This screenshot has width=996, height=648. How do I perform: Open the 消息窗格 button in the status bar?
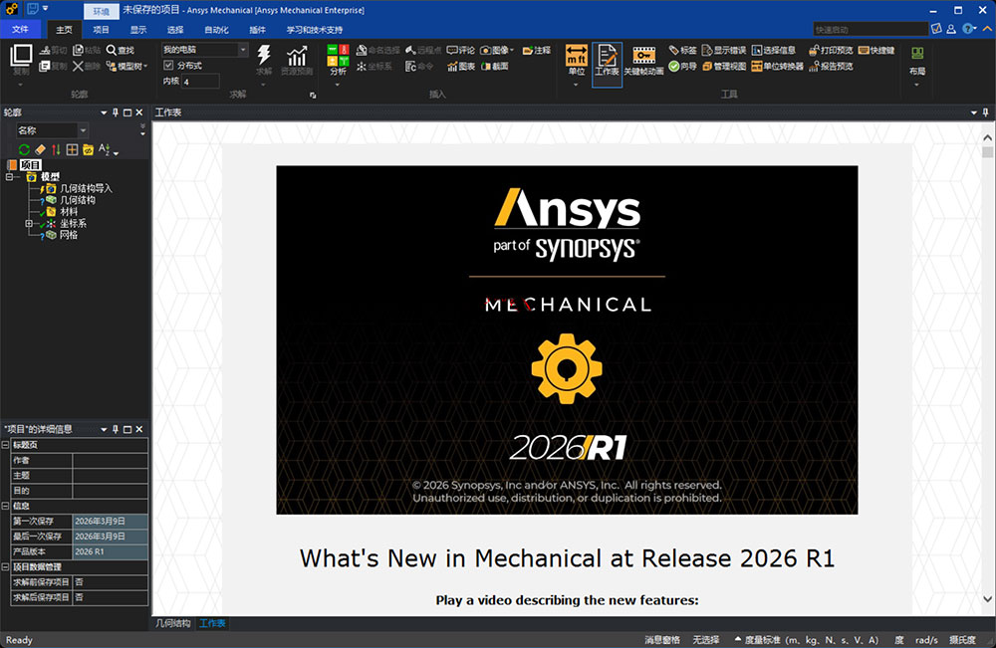664,640
